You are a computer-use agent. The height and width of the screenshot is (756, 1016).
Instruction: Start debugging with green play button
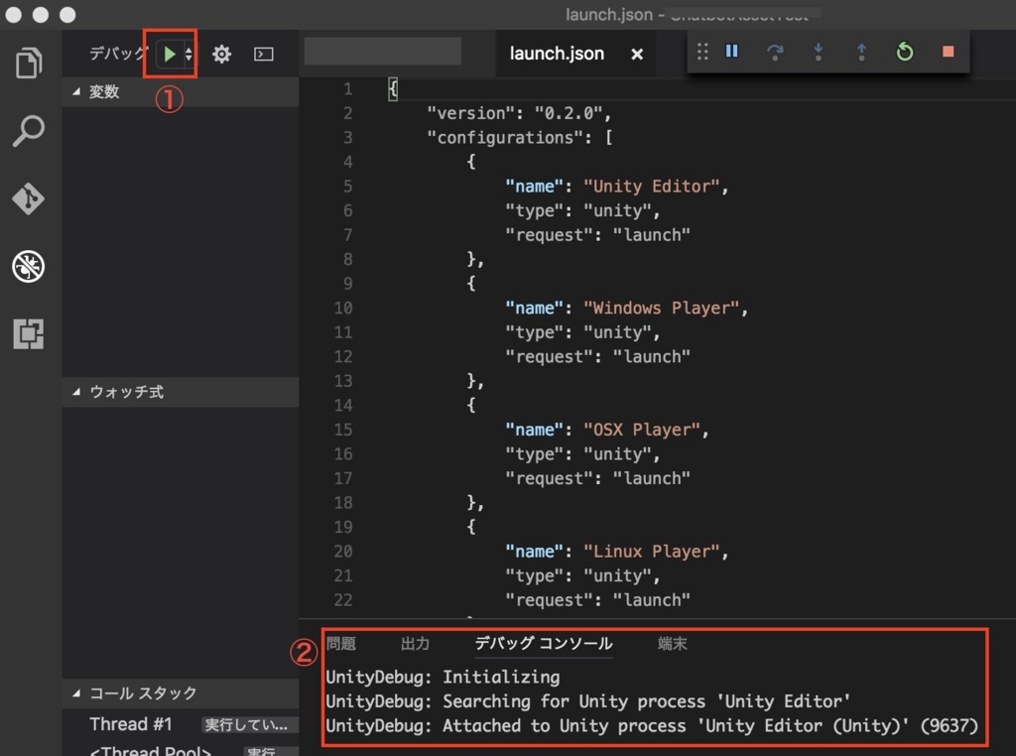[169, 54]
